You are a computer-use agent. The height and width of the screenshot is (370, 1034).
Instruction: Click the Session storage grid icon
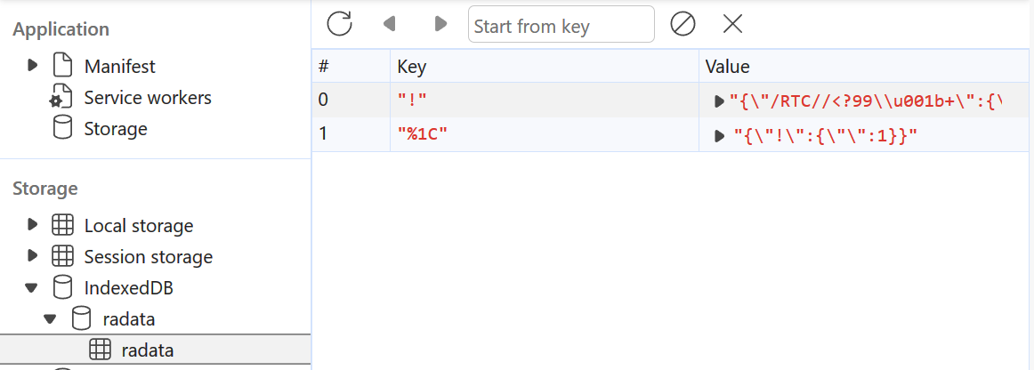pyautogui.click(x=62, y=257)
